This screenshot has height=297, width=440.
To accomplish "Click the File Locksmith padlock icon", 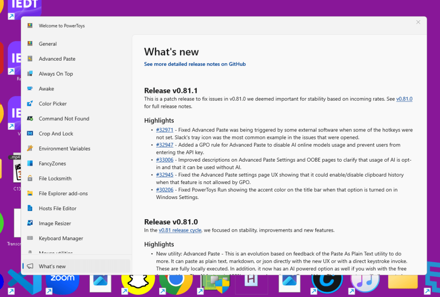I will point(30,178).
